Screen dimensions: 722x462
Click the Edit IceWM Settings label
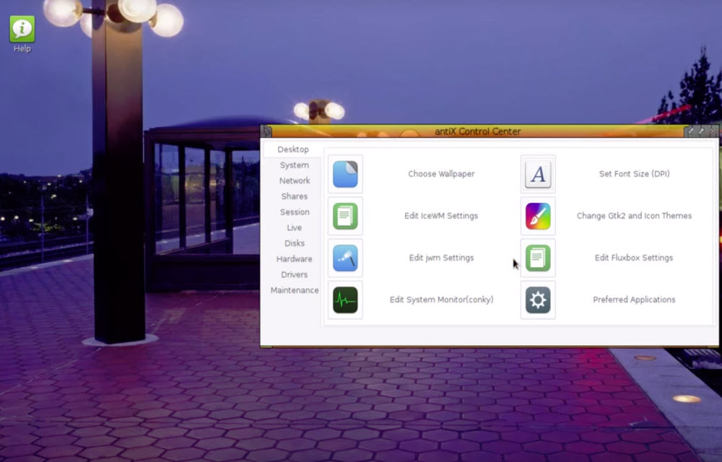pyautogui.click(x=441, y=216)
